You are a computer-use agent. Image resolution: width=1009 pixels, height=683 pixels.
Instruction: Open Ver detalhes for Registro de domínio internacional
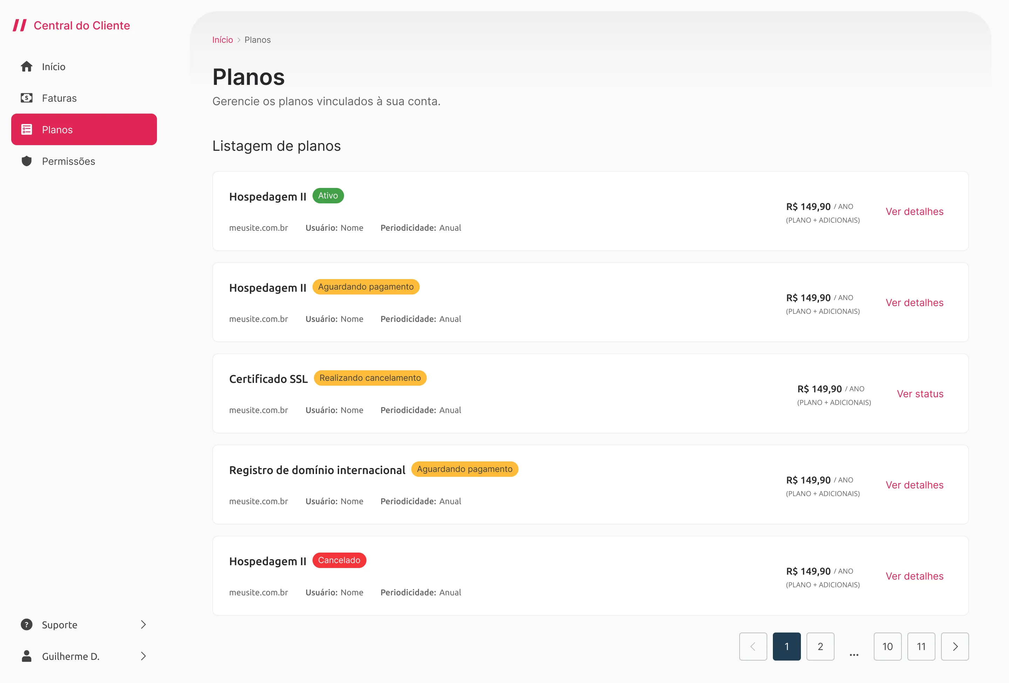click(x=914, y=485)
